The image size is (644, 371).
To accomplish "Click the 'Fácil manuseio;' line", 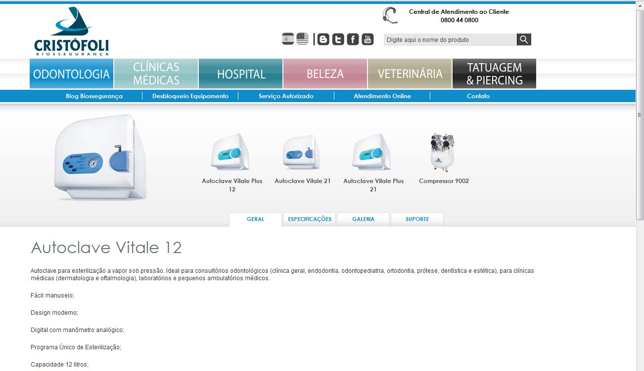I will (52, 296).
